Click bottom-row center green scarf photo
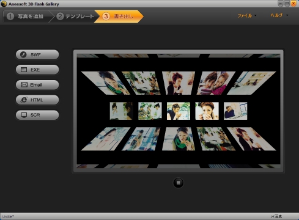299x220 pixels. [x=179, y=139]
